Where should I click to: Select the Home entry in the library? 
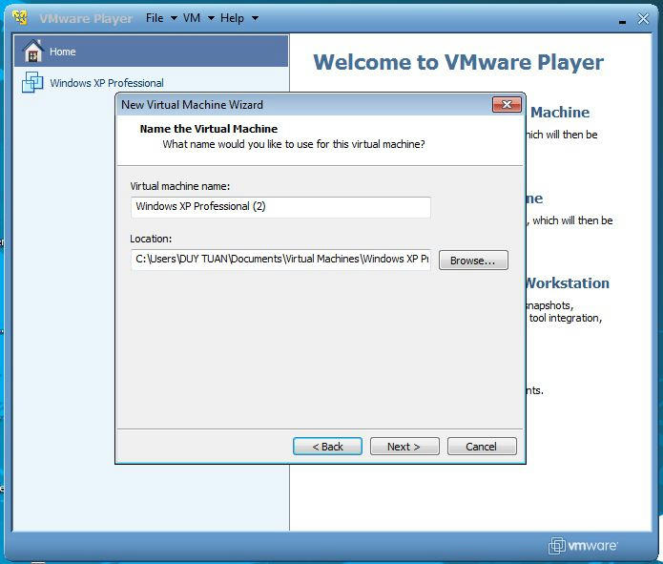coord(151,52)
